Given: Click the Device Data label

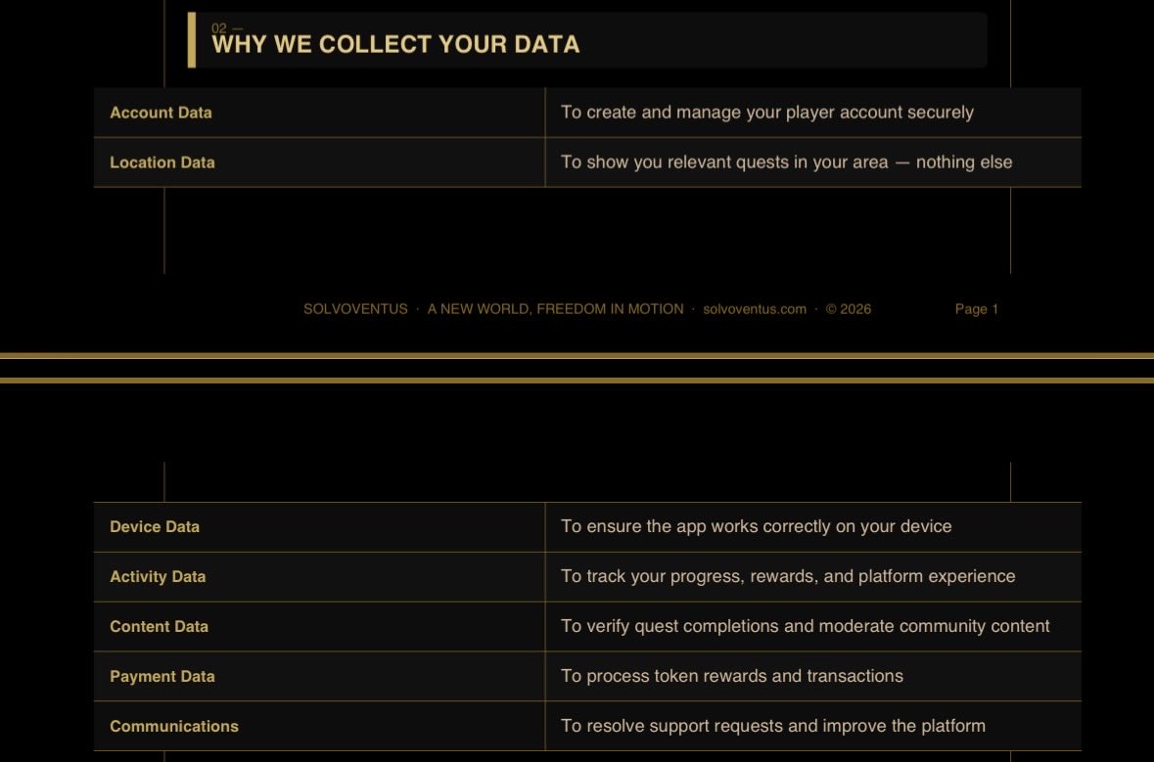Looking at the screenshot, I should pos(155,526).
